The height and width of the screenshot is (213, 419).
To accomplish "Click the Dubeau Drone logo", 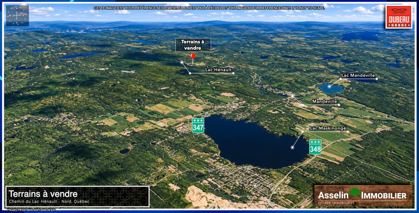I will tap(399, 17).
